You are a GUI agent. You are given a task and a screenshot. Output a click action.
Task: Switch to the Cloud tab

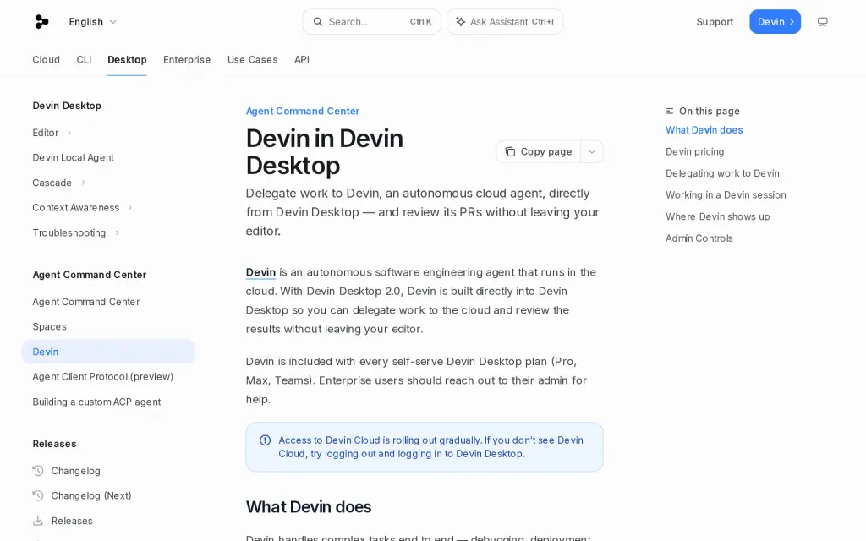point(46,60)
